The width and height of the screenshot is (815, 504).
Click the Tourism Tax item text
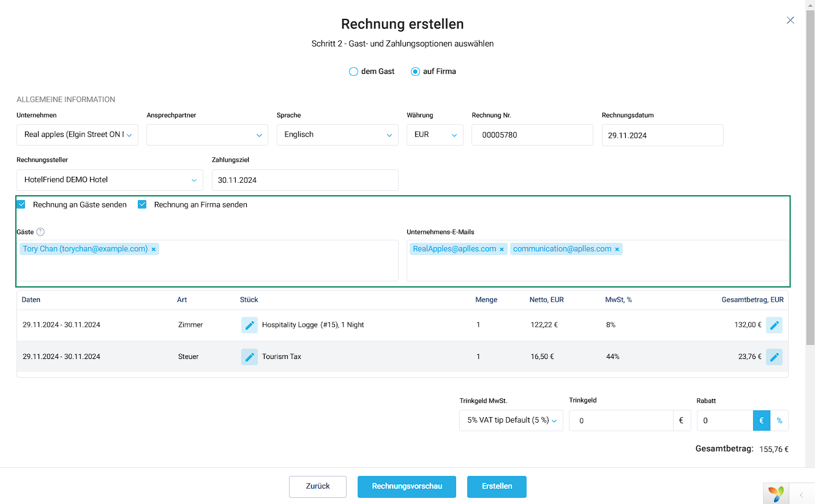282,357
